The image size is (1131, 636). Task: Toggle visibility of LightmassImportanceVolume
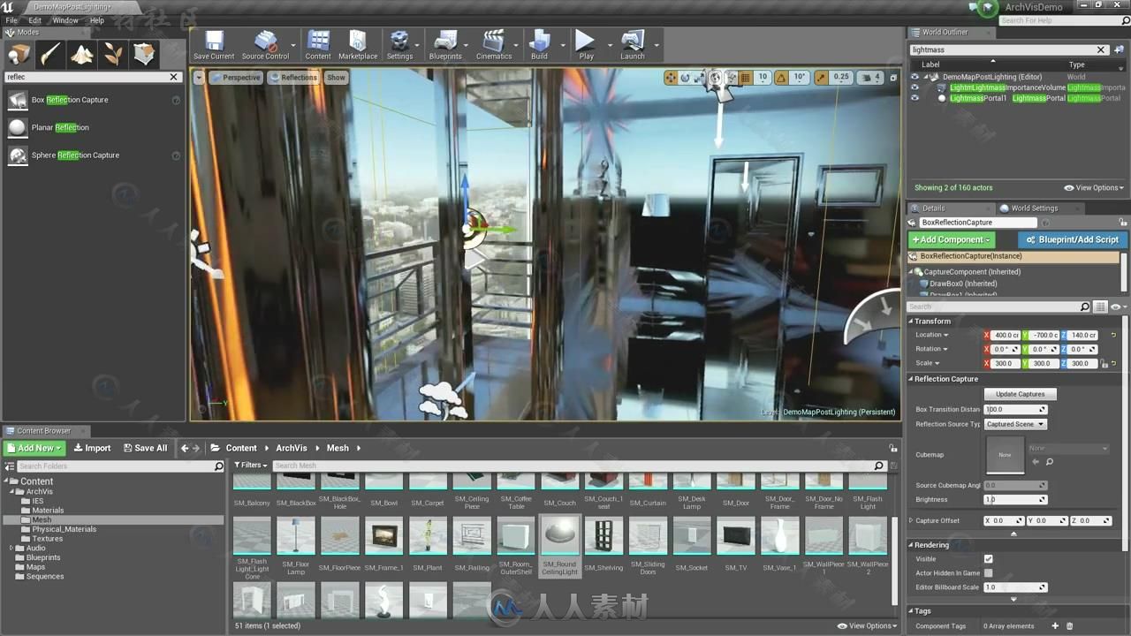(x=915, y=87)
